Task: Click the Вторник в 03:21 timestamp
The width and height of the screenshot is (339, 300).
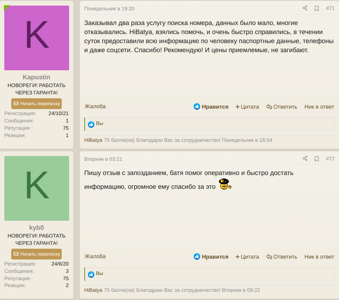Action: [x=103, y=159]
